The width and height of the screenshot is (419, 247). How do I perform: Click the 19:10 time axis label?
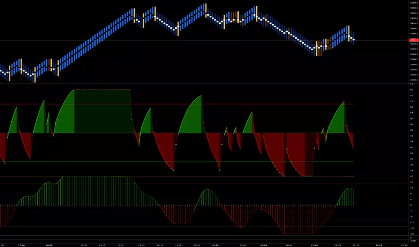coord(84,245)
